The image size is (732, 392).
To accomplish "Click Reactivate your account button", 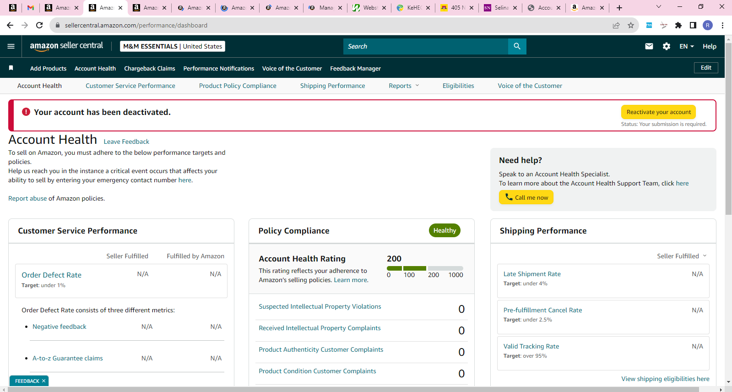I will point(658,112).
